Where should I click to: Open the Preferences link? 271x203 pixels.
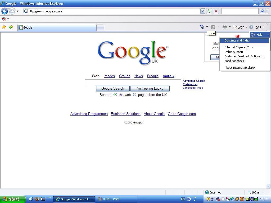pos(190,84)
